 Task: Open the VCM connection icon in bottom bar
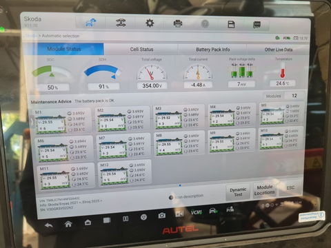[197, 212]
